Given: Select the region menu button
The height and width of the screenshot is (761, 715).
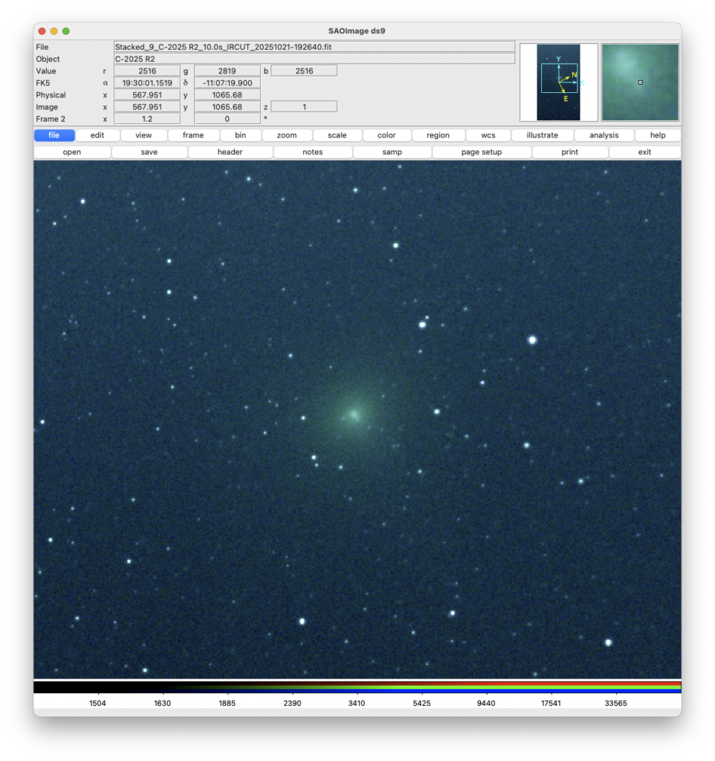Looking at the screenshot, I should click(438, 135).
